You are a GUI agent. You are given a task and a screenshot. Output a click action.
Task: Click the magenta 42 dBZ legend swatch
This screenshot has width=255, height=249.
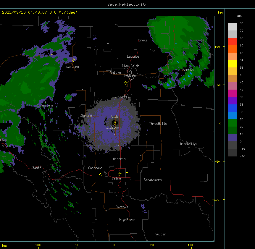coord(233,93)
